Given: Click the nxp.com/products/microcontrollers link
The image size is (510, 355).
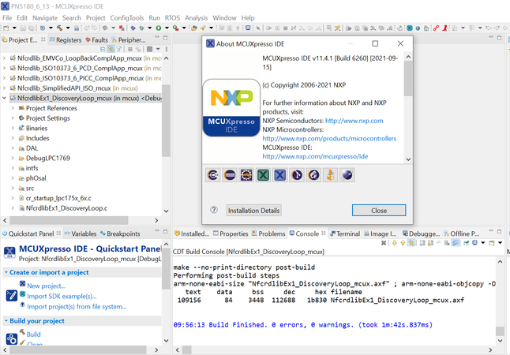Looking at the screenshot, I should click(x=329, y=139).
